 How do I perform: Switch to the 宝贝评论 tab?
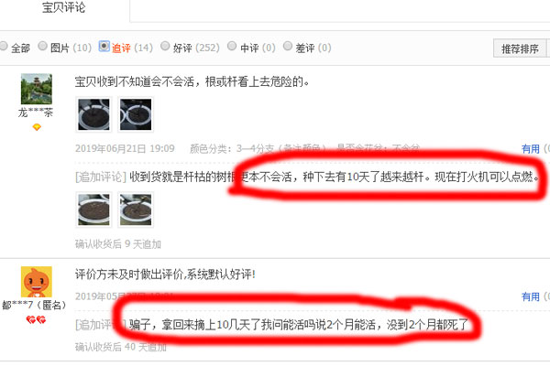point(64,7)
